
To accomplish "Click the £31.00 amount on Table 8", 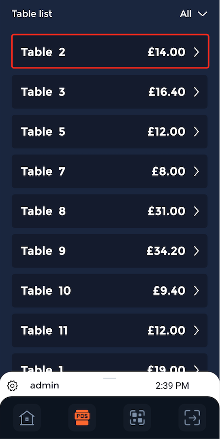I will [x=166, y=211].
